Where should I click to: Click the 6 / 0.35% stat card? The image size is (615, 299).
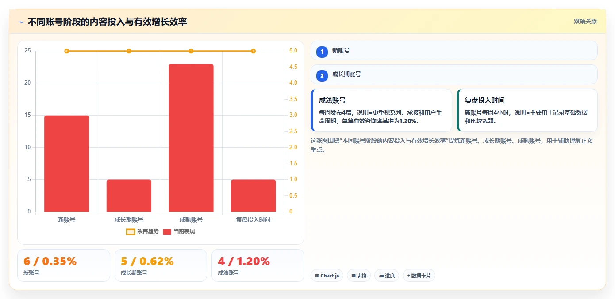click(64, 265)
